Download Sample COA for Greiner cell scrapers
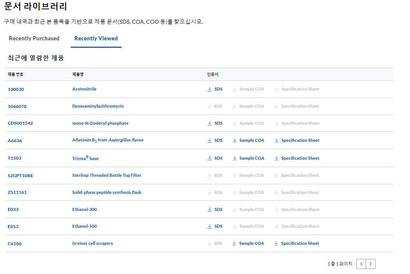The image size is (410, 274). [x=248, y=243]
